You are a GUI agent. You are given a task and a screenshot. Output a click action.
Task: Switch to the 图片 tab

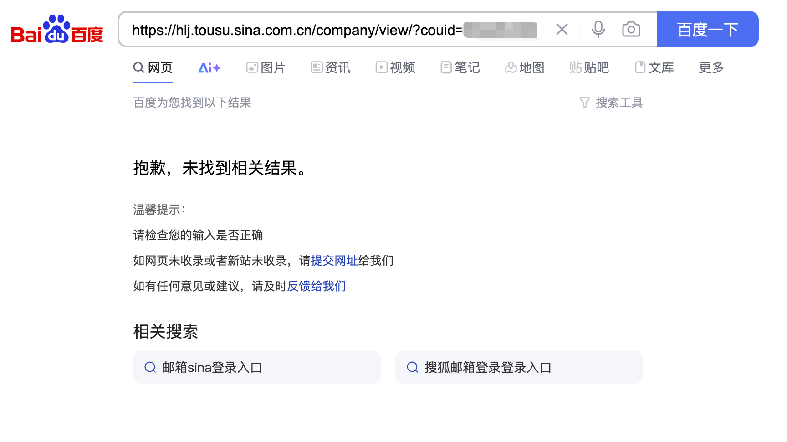tap(266, 68)
